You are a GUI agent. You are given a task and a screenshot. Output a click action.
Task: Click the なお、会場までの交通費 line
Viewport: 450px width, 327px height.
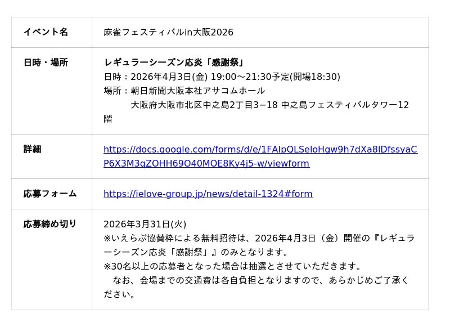click(260, 280)
